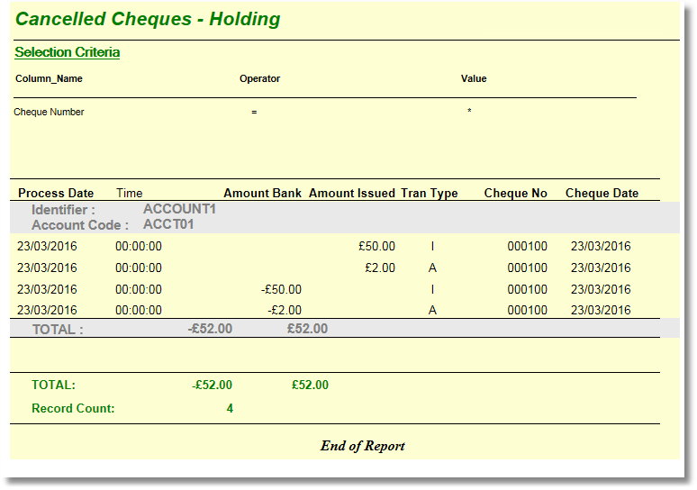Select the Amount Bank column header
The width and height of the screenshot is (697, 490).
262,193
